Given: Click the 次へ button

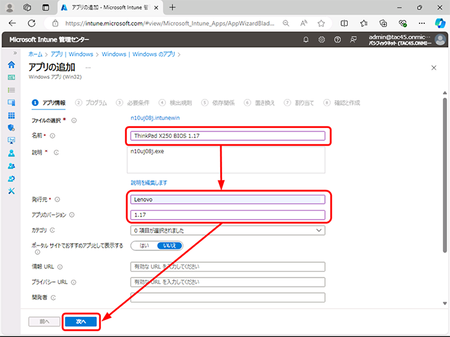Looking at the screenshot, I should (x=81, y=321).
